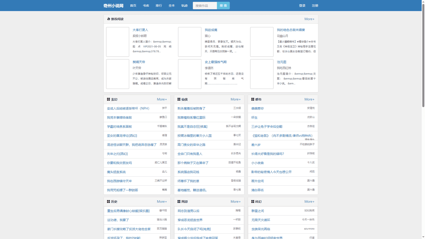Click the grid icon next to 网游
This screenshot has height=239, width=425.
(x=179, y=202)
